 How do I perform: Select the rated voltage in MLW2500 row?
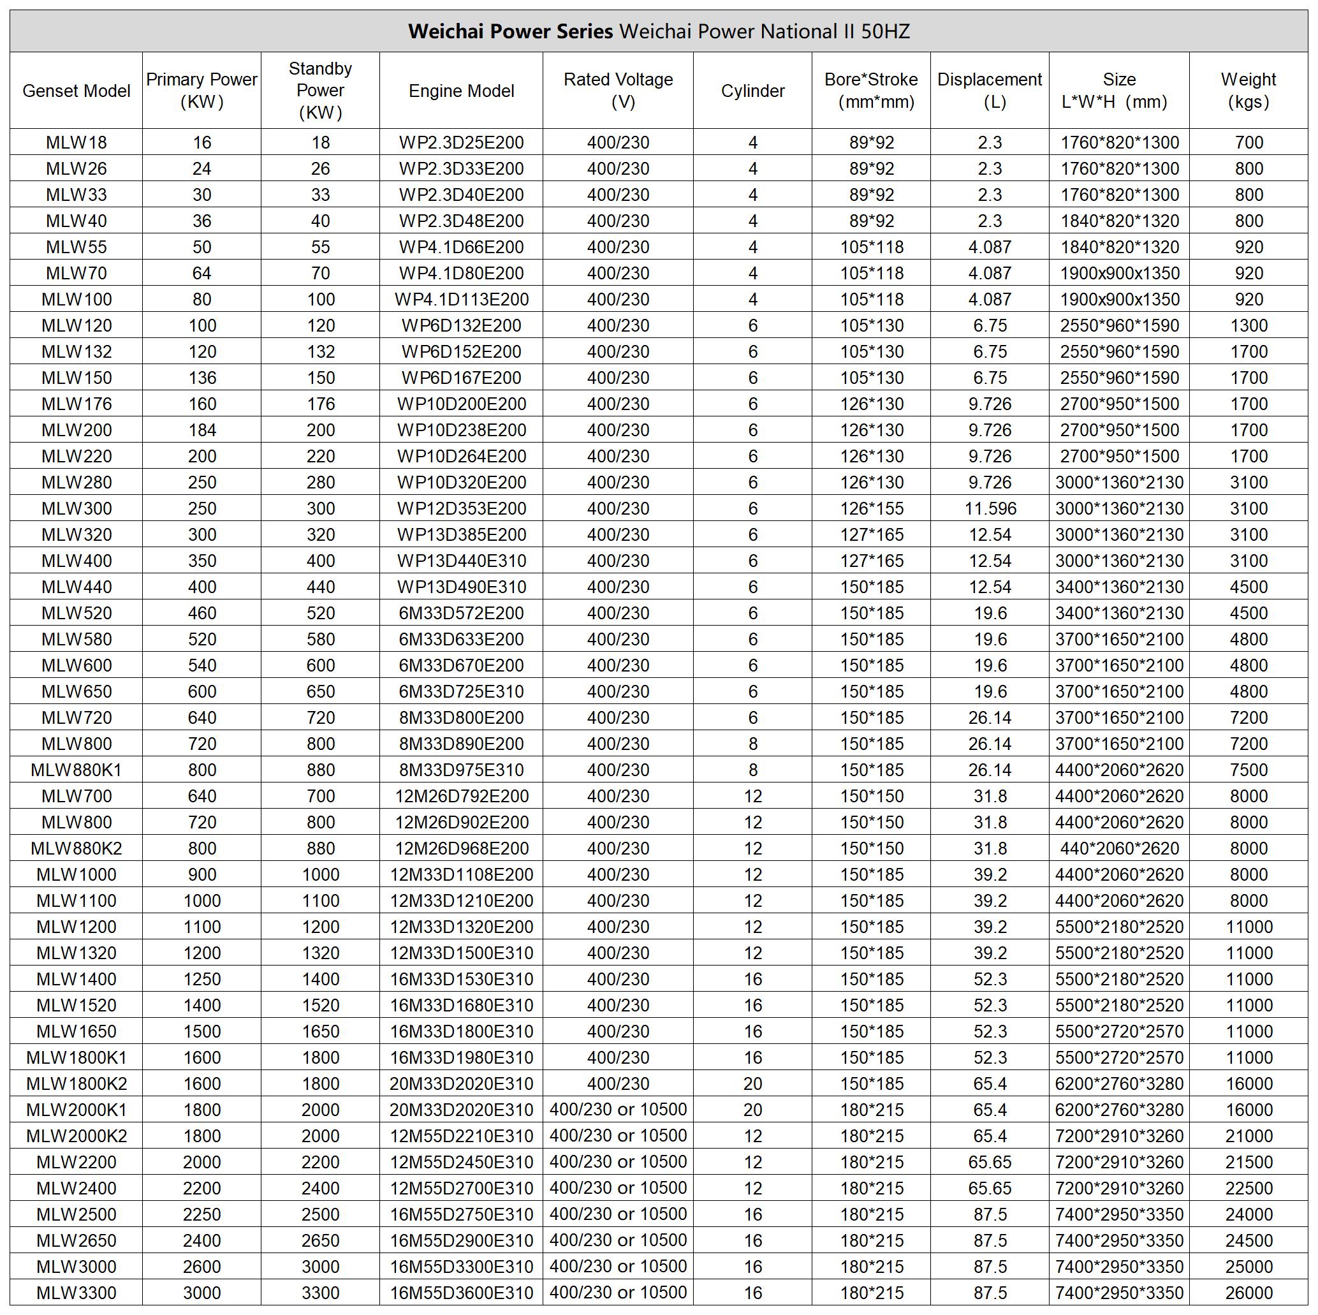pyautogui.click(x=619, y=1214)
